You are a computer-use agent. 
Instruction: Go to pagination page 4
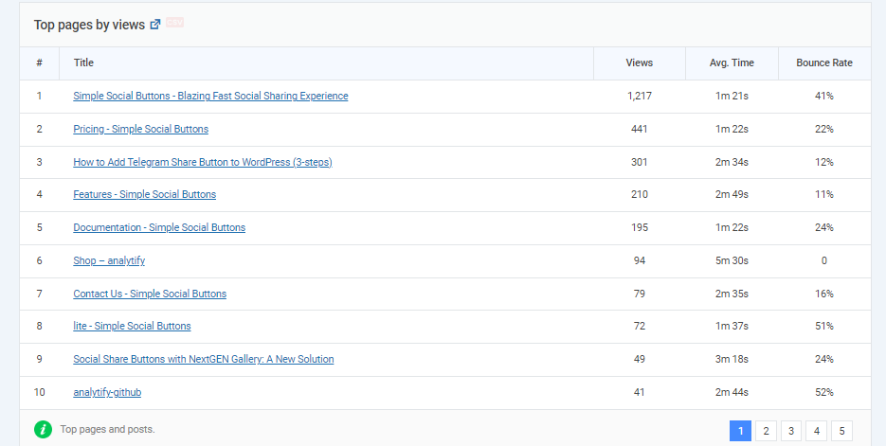click(817, 431)
